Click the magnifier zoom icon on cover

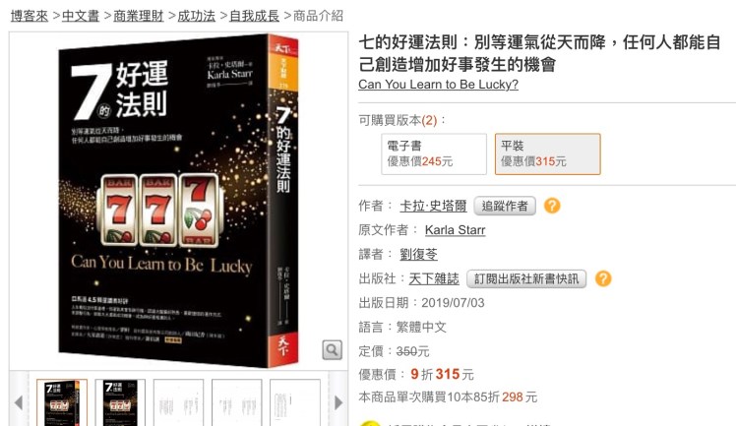[x=332, y=349]
